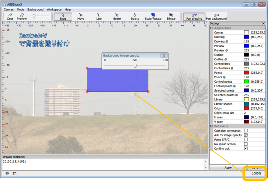Activate the Drag mode tool
The height and width of the screenshot is (181, 268).
pyautogui.click(x=63, y=17)
